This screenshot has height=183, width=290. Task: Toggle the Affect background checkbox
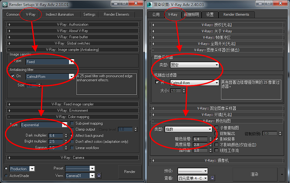(x=72, y=135)
